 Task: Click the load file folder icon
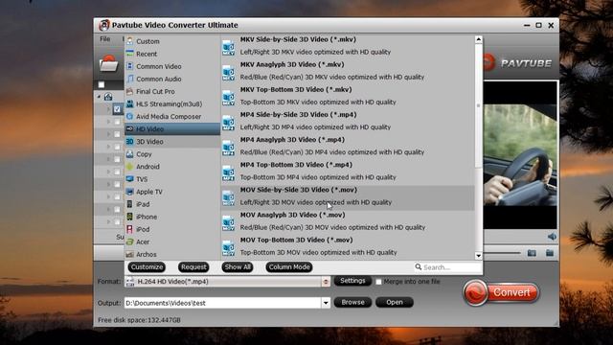tap(108, 64)
